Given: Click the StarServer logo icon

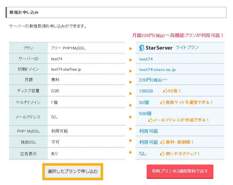Looking at the screenshot, I should (142, 48).
